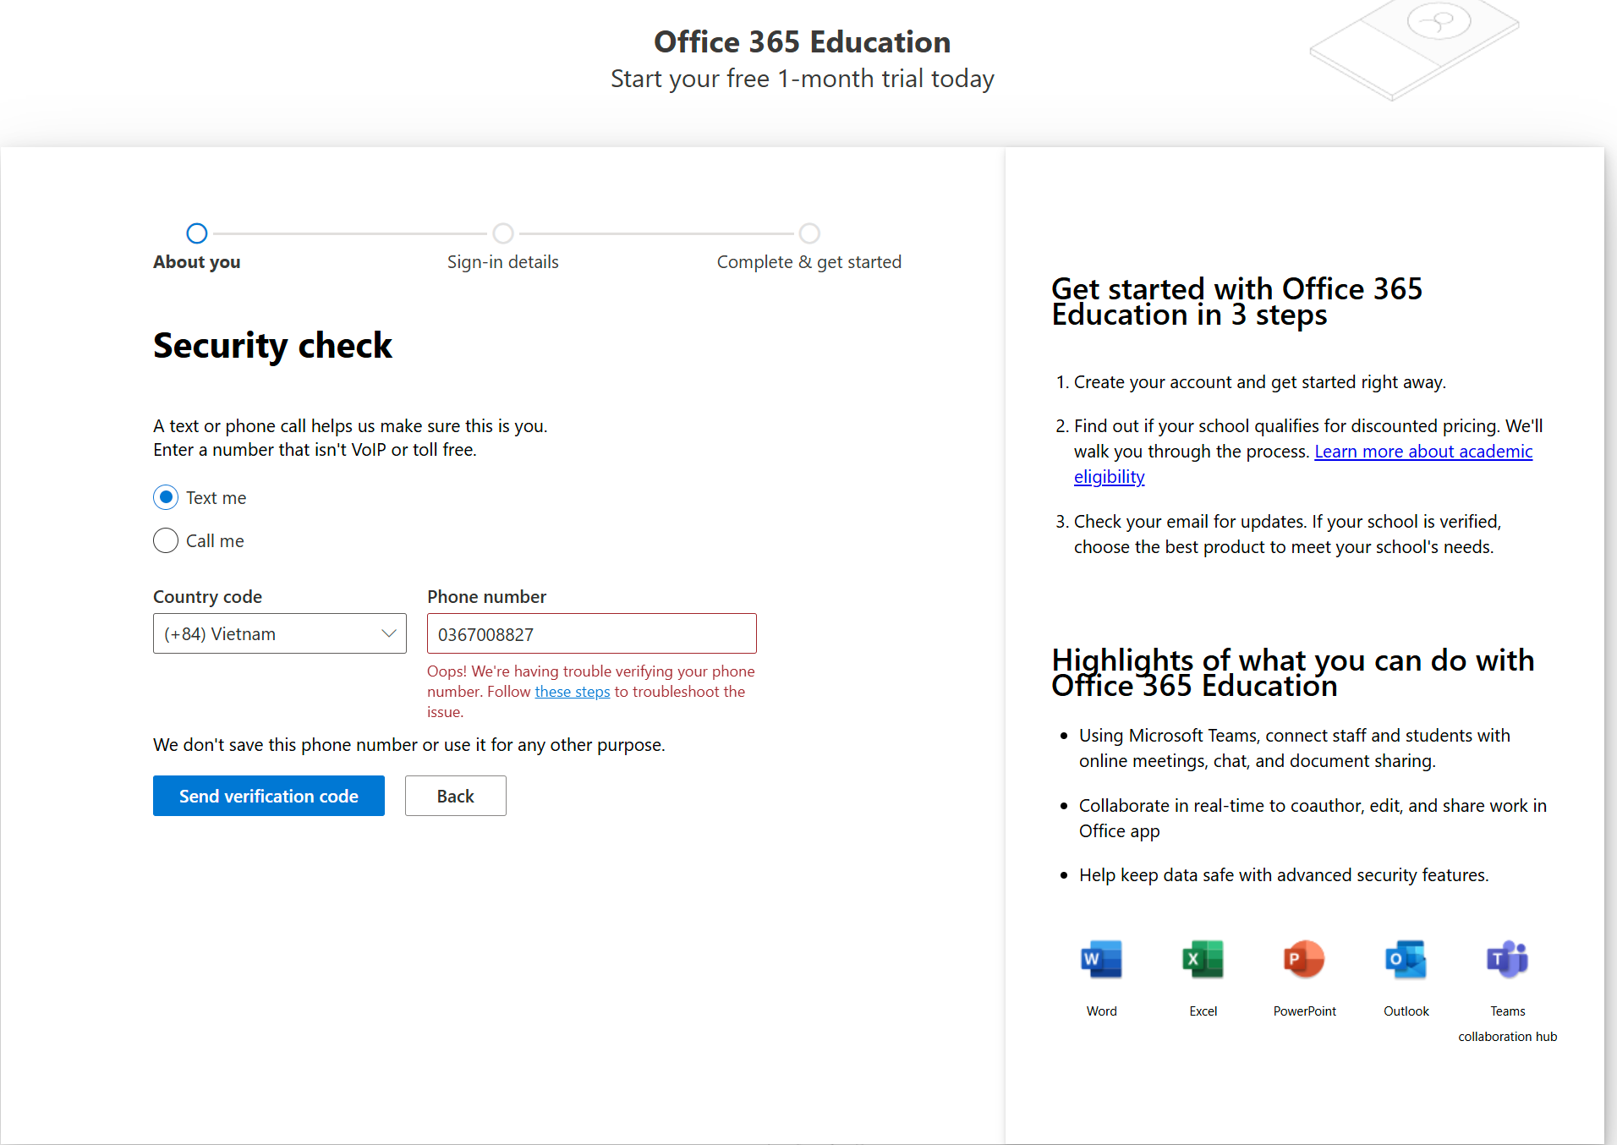Click 'Check your email for updates' step

1287,534
